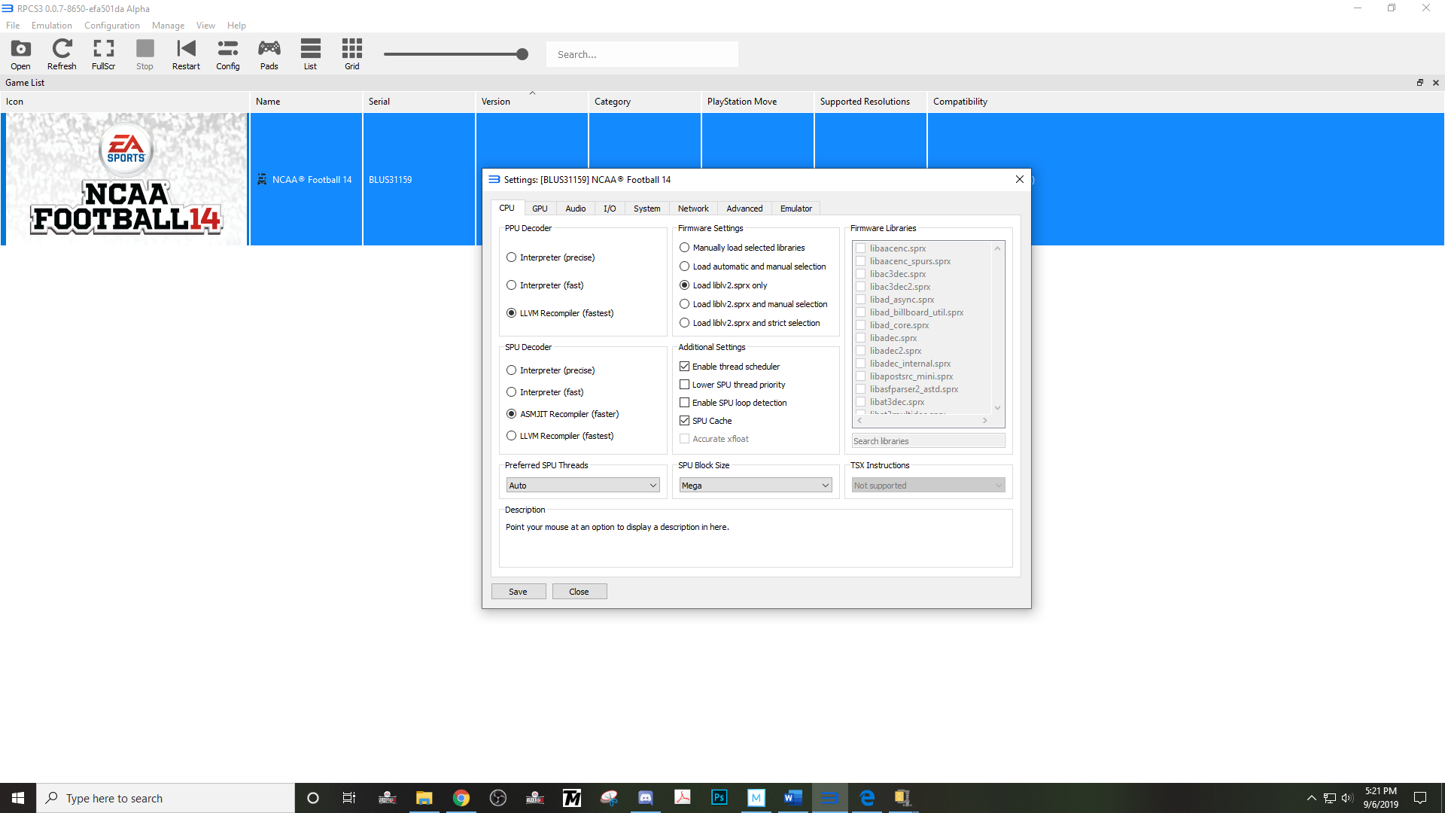The width and height of the screenshot is (1445, 813).
Task: Choose Load liblv2.sprx and strict selection
Action: pyautogui.click(x=750, y=323)
